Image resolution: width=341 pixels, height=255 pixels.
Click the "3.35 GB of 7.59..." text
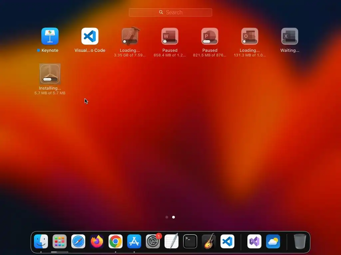pyautogui.click(x=130, y=55)
